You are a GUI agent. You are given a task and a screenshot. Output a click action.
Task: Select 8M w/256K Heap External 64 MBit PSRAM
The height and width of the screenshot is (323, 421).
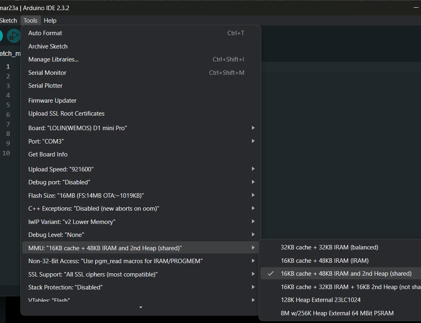pyautogui.click(x=340, y=313)
